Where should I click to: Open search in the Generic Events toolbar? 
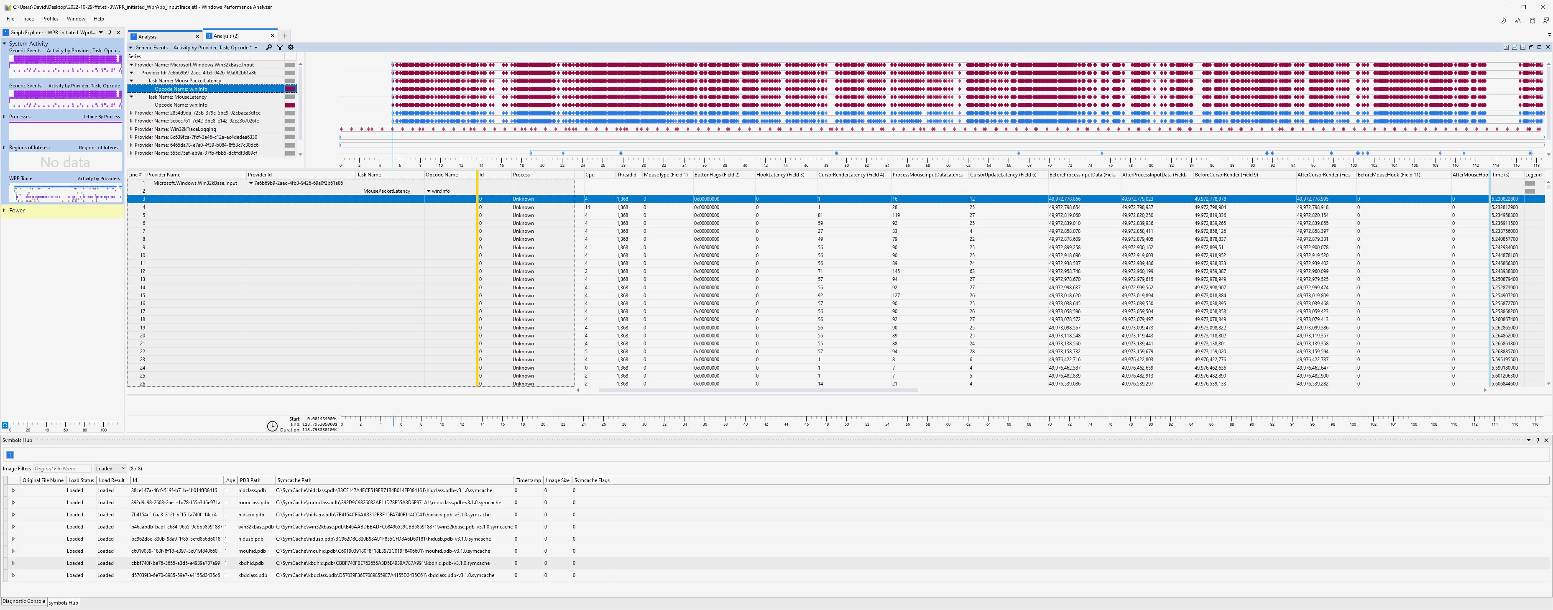click(x=269, y=47)
